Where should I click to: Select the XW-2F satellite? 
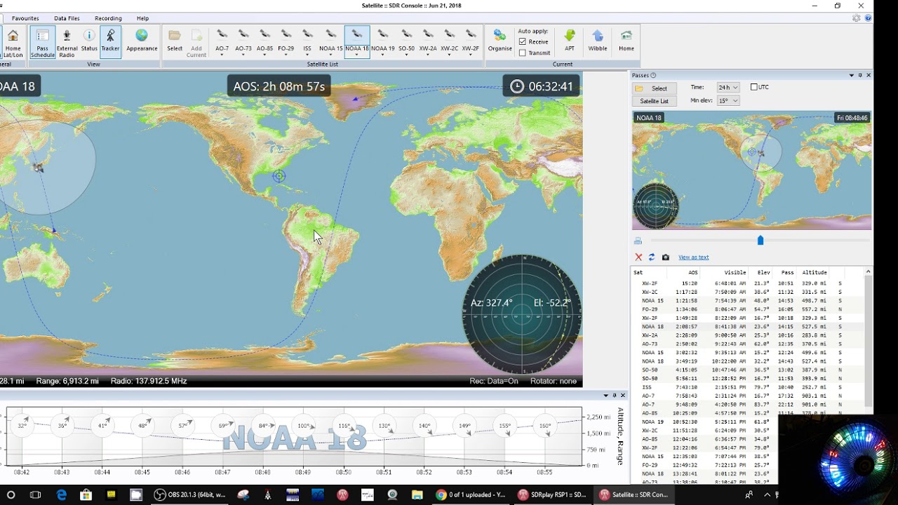pyautogui.click(x=471, y=43)
